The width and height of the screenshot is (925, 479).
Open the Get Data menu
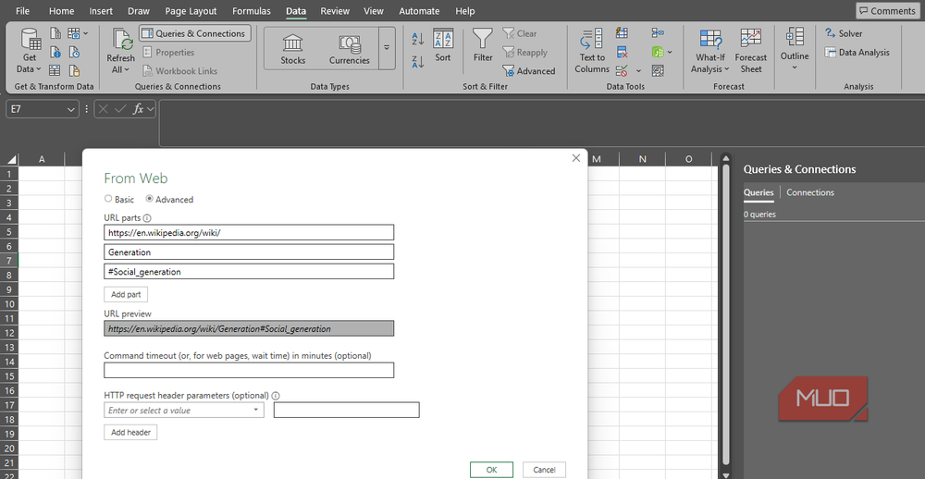coord(30,52)
